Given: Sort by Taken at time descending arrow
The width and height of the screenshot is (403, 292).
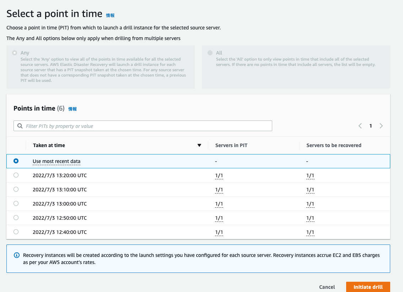Looking at the screenshot, I should (x=199, y=145).
